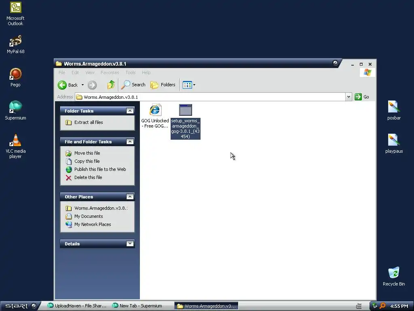Select setup_worms_armageddon installer icon
The image size is (414, 311).
185,110
